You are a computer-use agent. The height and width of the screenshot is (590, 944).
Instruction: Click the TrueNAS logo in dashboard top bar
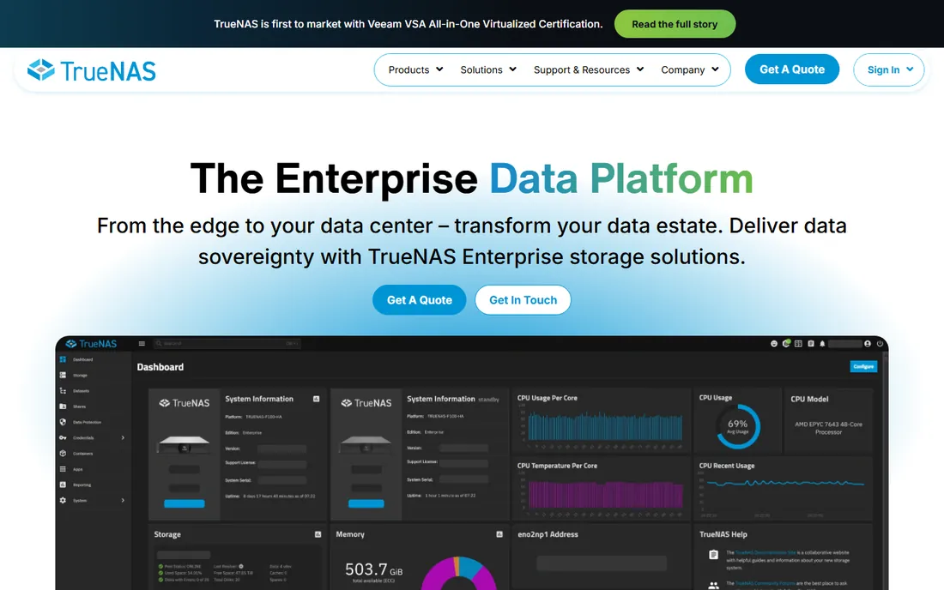coord(91,343)
